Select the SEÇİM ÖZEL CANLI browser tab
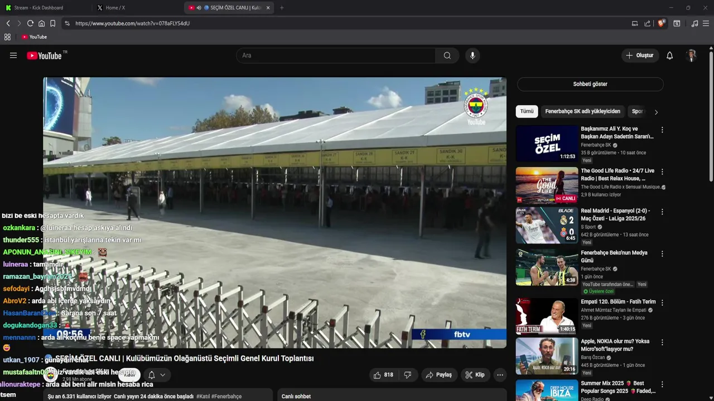Image resolution: width=714 pixels, height=401 pixels. [x=229, y=8]
